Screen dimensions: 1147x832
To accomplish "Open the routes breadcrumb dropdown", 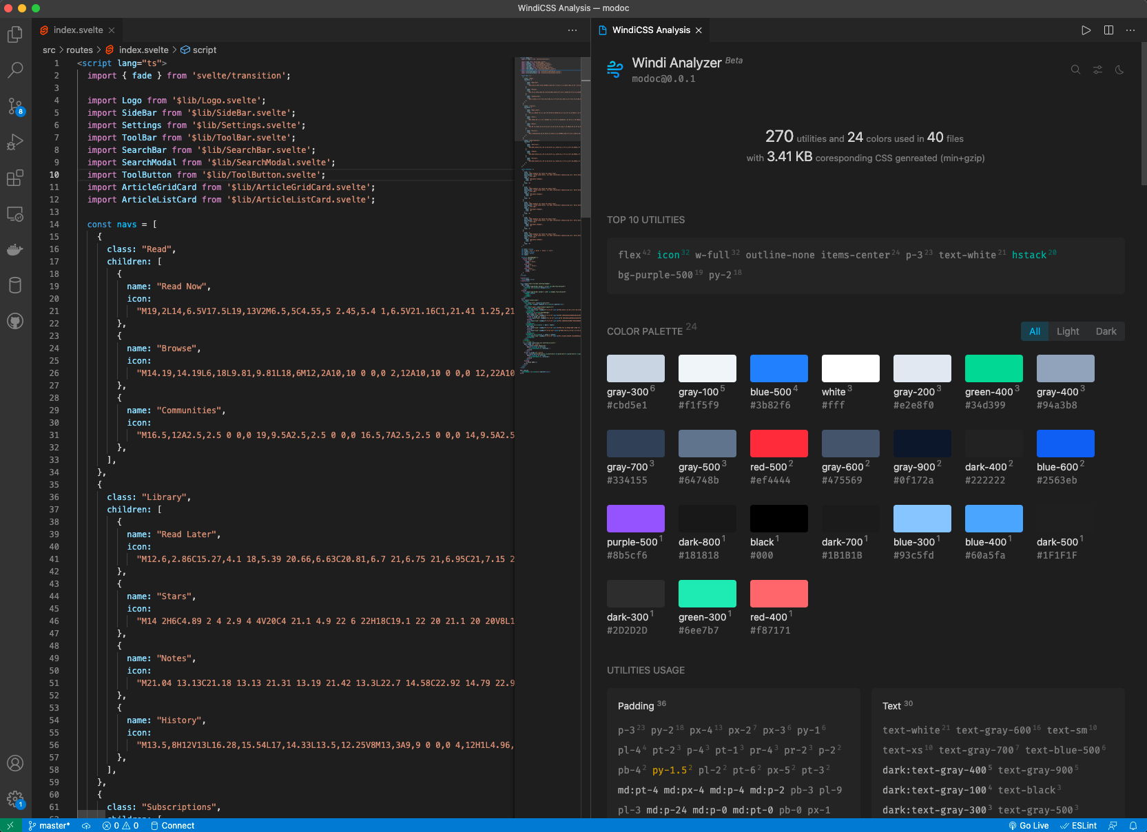I will point(79,50).
